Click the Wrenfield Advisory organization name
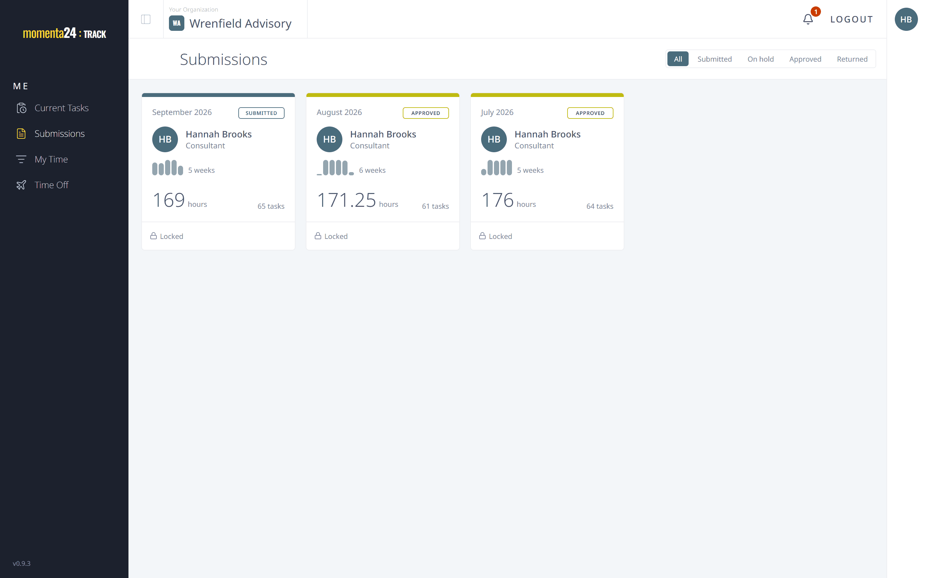Image resolution: width=925 pixels, height=578 pixels. (x=241, y=24)
